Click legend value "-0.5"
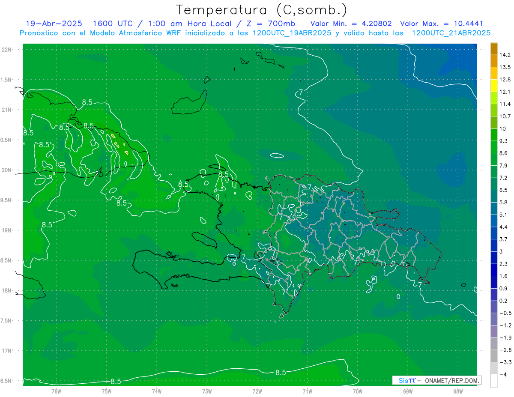This screenshot has height=397, width=514. [x=505, y=313]
